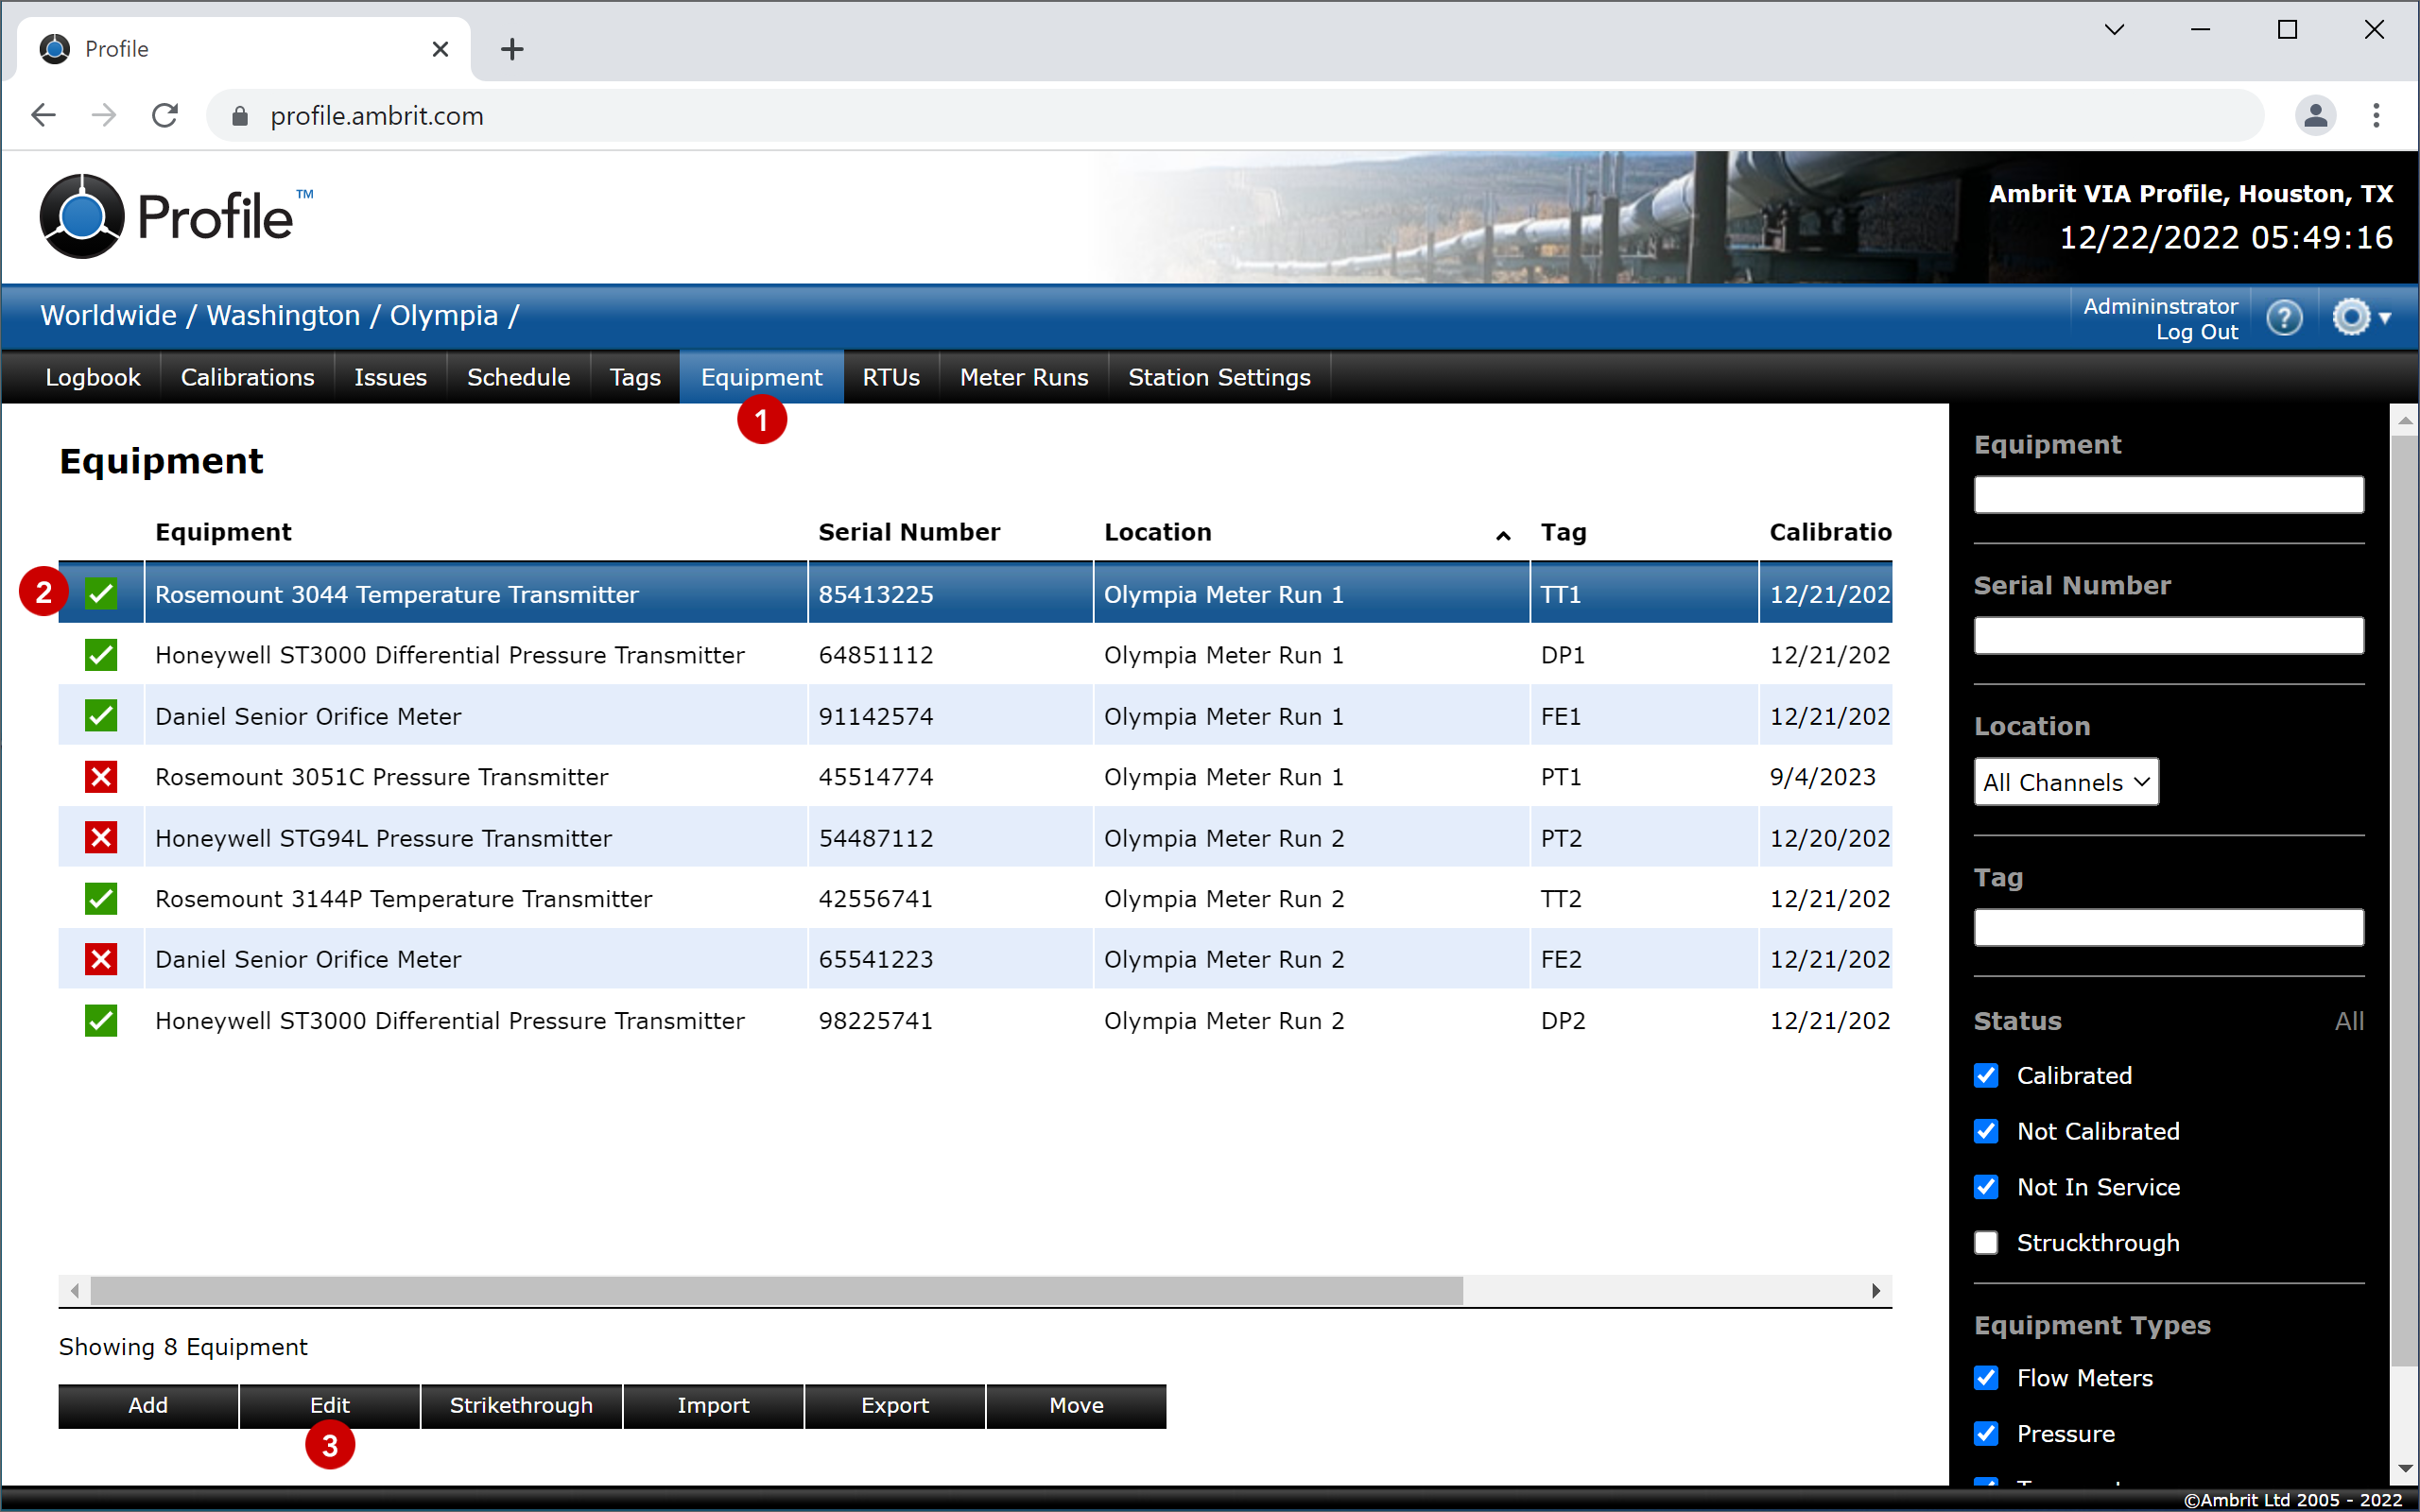This screenshot has height=1512, width=2420.
Task: Toggle the Pressure equipment type checkbox
Action: (1987, 1435)
